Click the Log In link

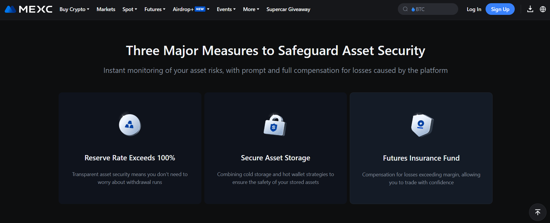point(474,9)
